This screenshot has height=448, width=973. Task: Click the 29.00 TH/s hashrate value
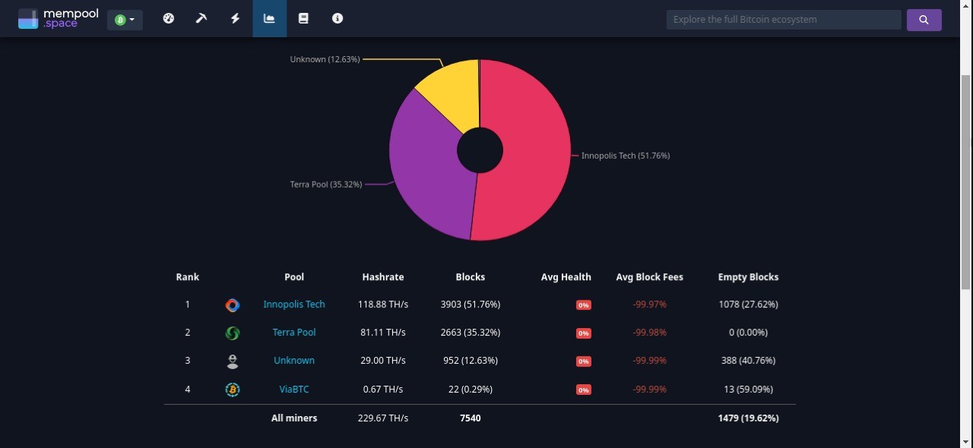383,361
